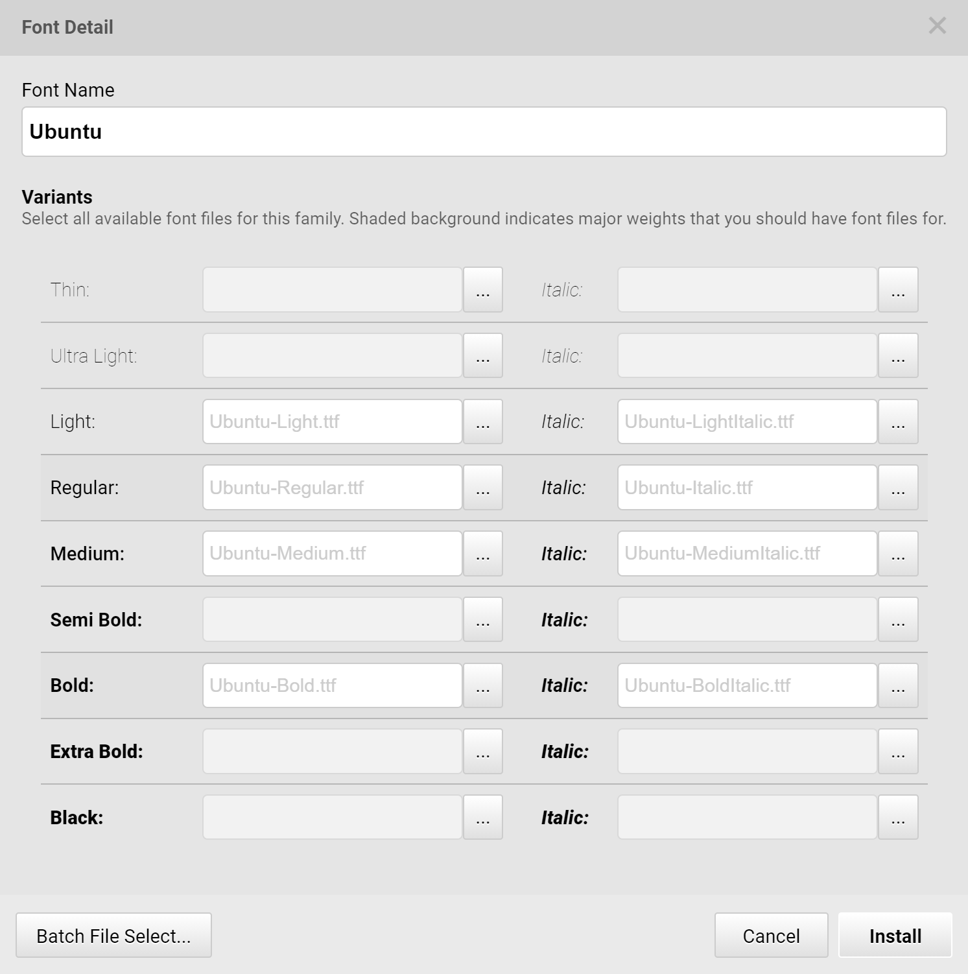Click the Ubuntu-LightItalic.ttf field

click(x=748, y=422)
